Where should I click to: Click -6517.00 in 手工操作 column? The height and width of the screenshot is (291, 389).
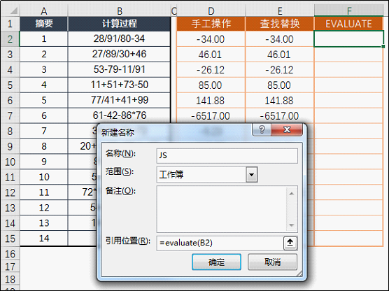[x=211, y=116]
